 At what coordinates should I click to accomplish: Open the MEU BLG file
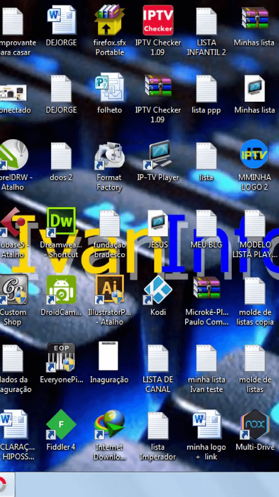pyautogui.click(x=206, y=224)
